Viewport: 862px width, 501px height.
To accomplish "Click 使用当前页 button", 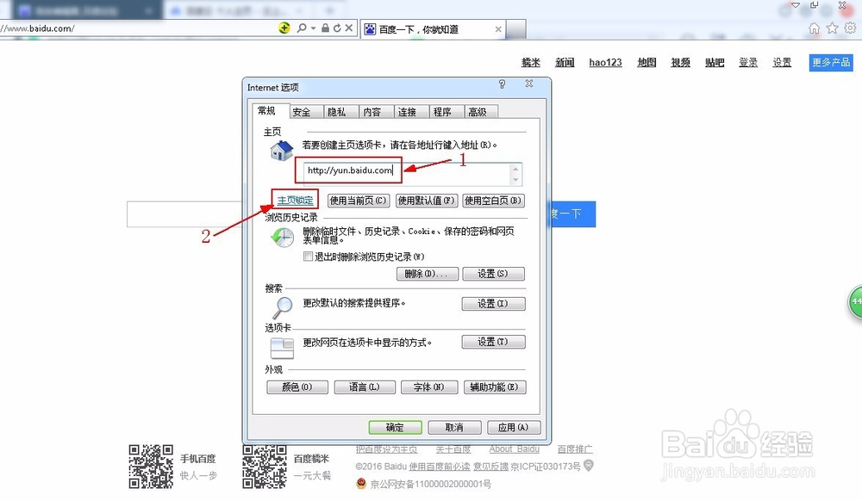I will 359,201.
